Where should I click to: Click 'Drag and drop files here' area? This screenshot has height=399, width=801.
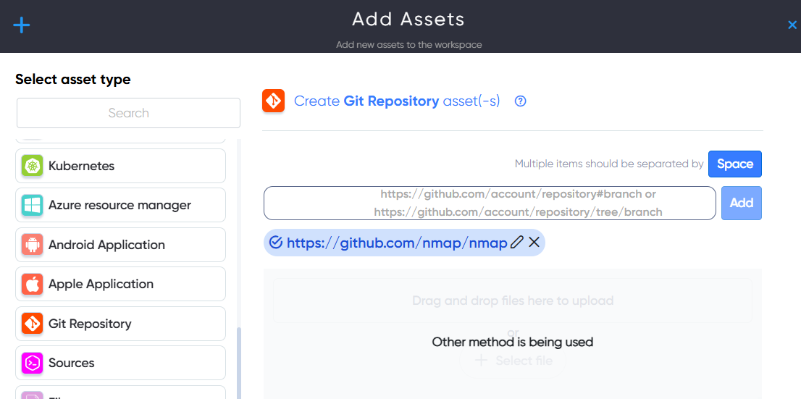513,301
